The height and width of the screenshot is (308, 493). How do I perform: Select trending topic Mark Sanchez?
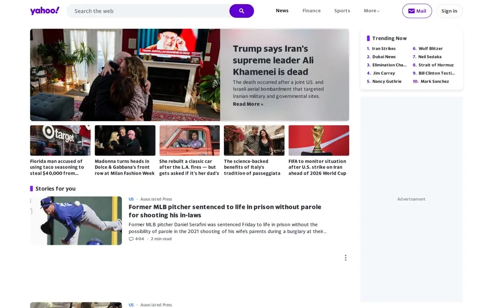(x=434, y=81)
